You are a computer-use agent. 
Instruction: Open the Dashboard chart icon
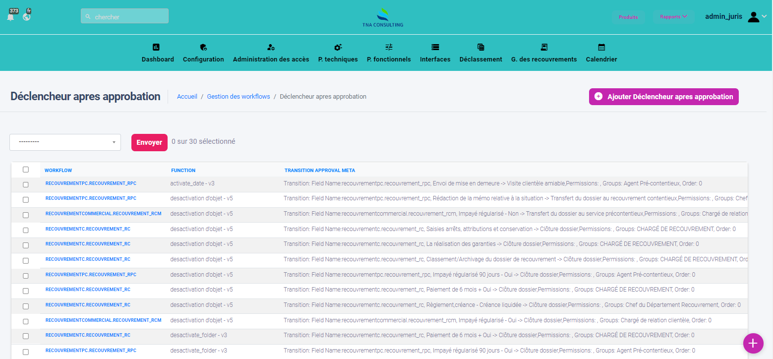(x=156, y=47)
